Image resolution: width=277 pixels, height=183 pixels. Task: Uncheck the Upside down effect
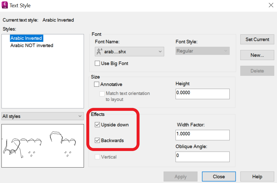tap(97, 125)
